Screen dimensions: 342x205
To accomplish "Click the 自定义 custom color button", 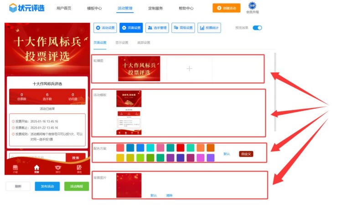I will click(245, 154).
